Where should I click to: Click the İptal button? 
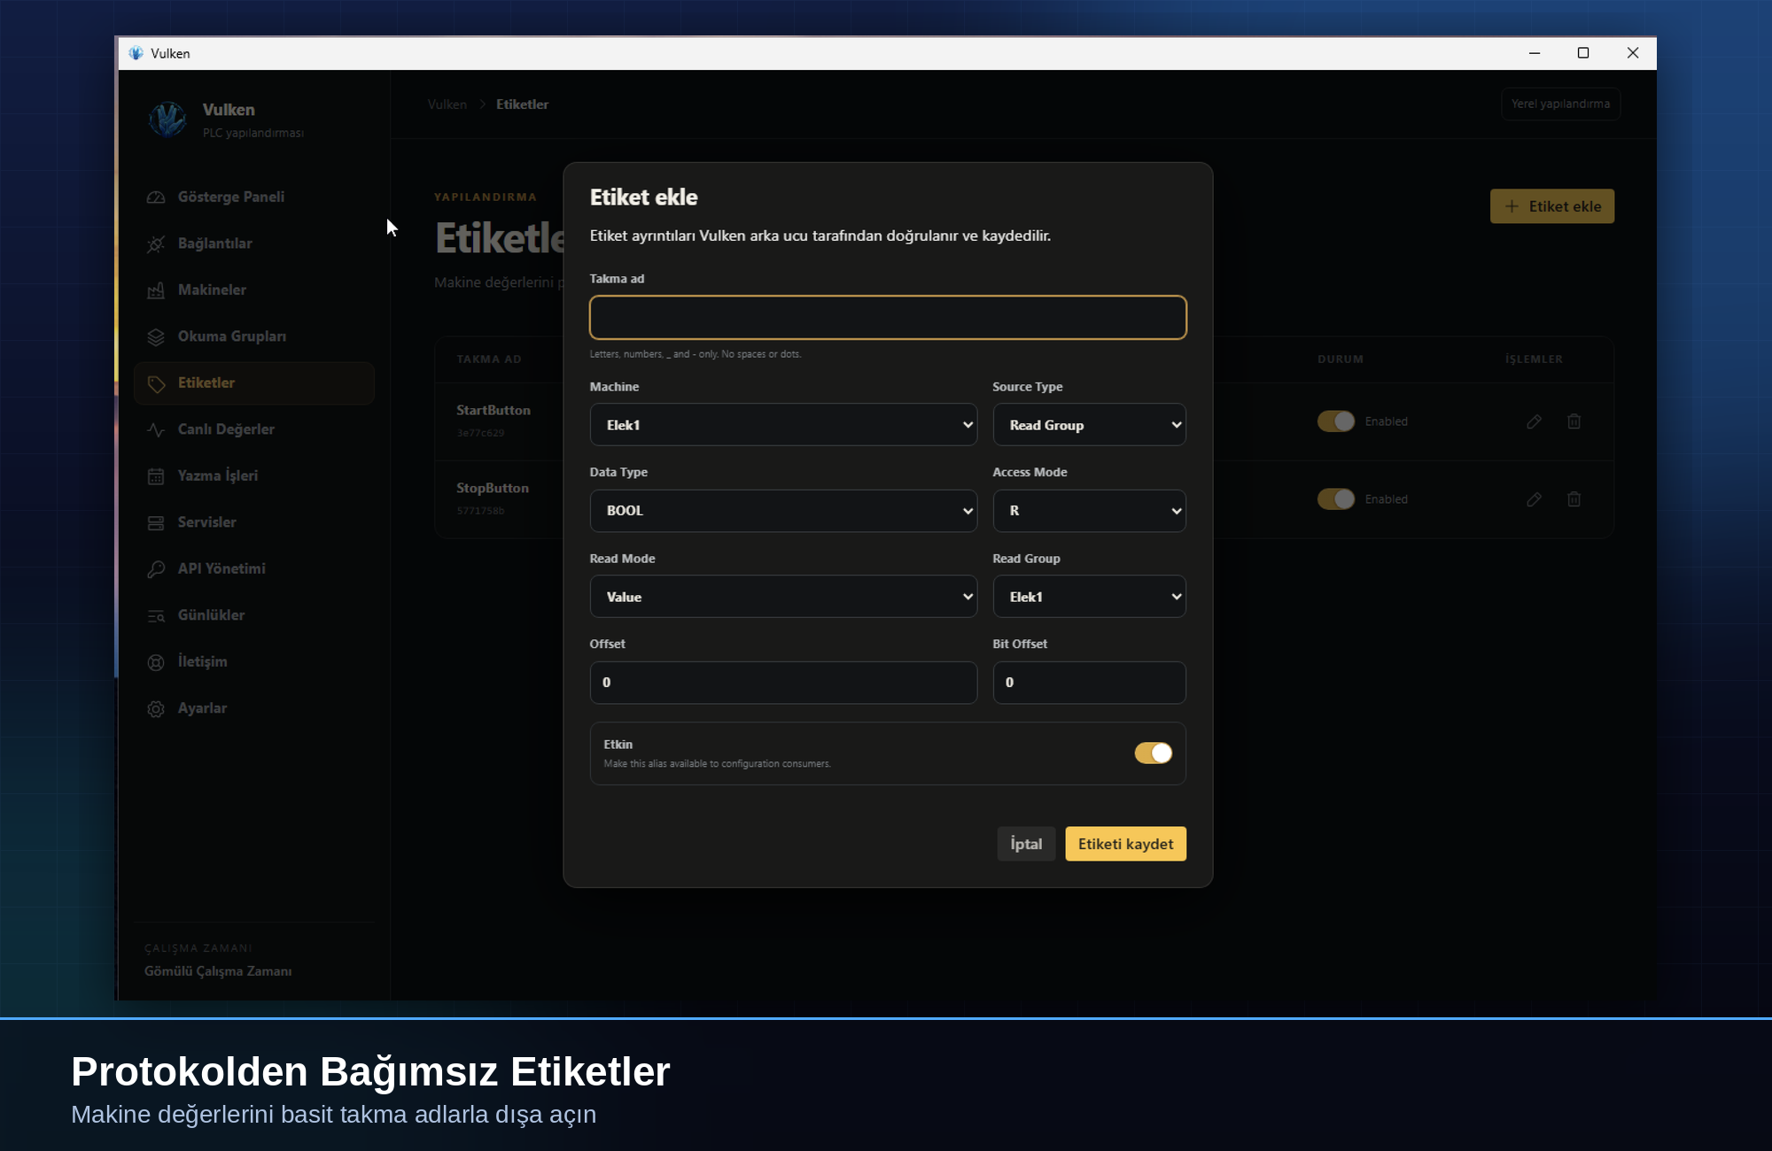pos(1026,844)
